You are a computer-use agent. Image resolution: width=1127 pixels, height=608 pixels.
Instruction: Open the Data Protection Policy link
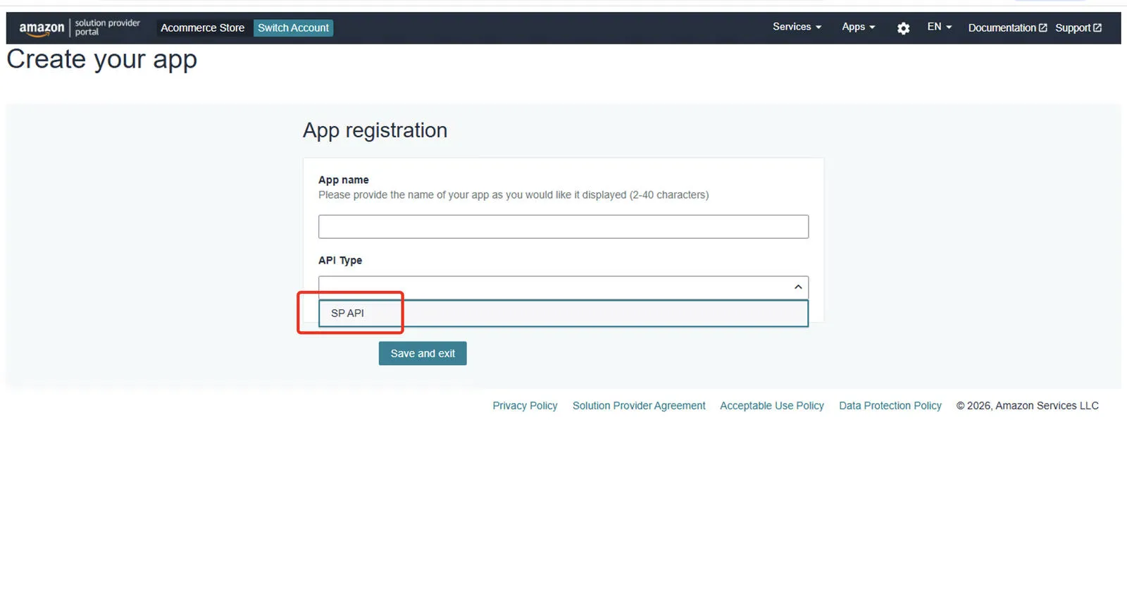[x=890, y=405]
